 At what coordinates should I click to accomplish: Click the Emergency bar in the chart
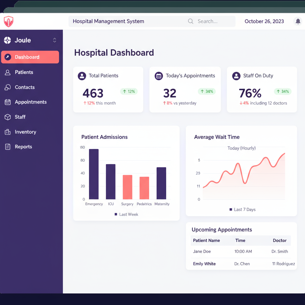94,174
